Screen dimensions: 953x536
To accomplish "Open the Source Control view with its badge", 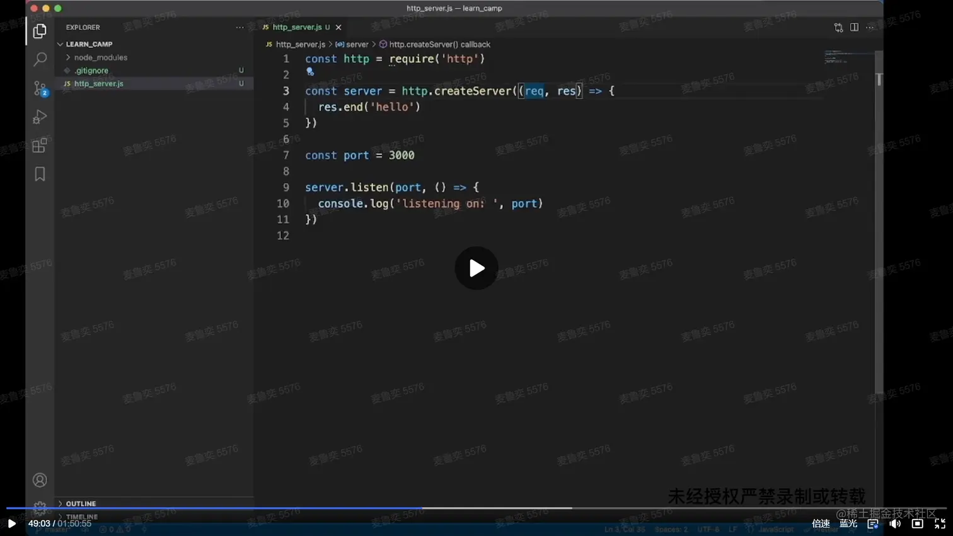I will tap(40, 88).
